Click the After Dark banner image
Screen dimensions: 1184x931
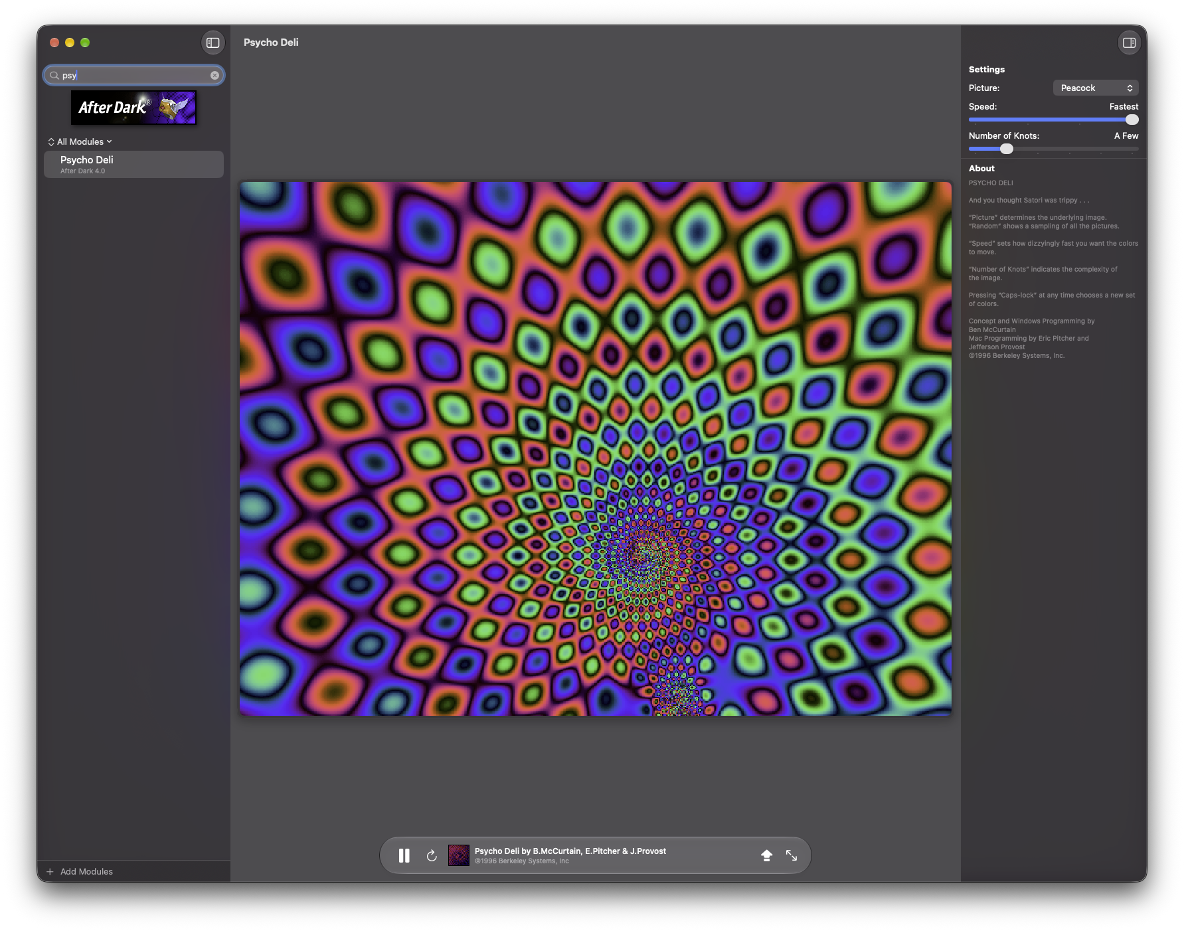click(133, 108)
